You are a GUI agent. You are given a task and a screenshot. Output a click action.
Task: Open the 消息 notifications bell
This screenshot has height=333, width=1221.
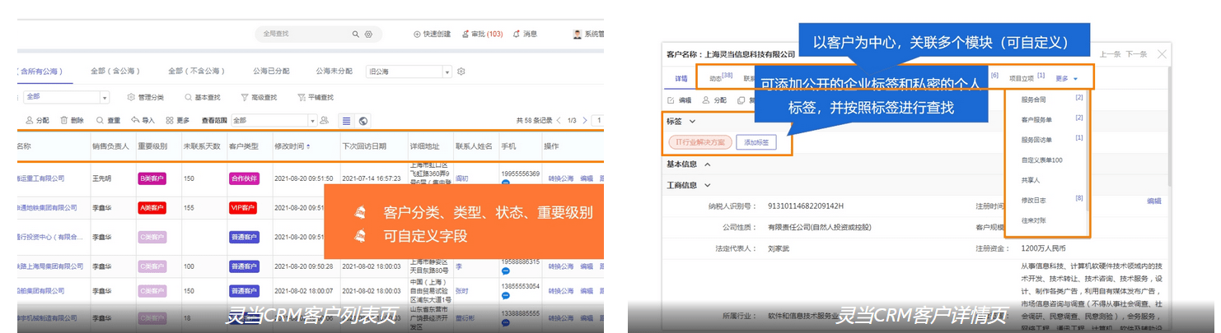click(525, 35)
